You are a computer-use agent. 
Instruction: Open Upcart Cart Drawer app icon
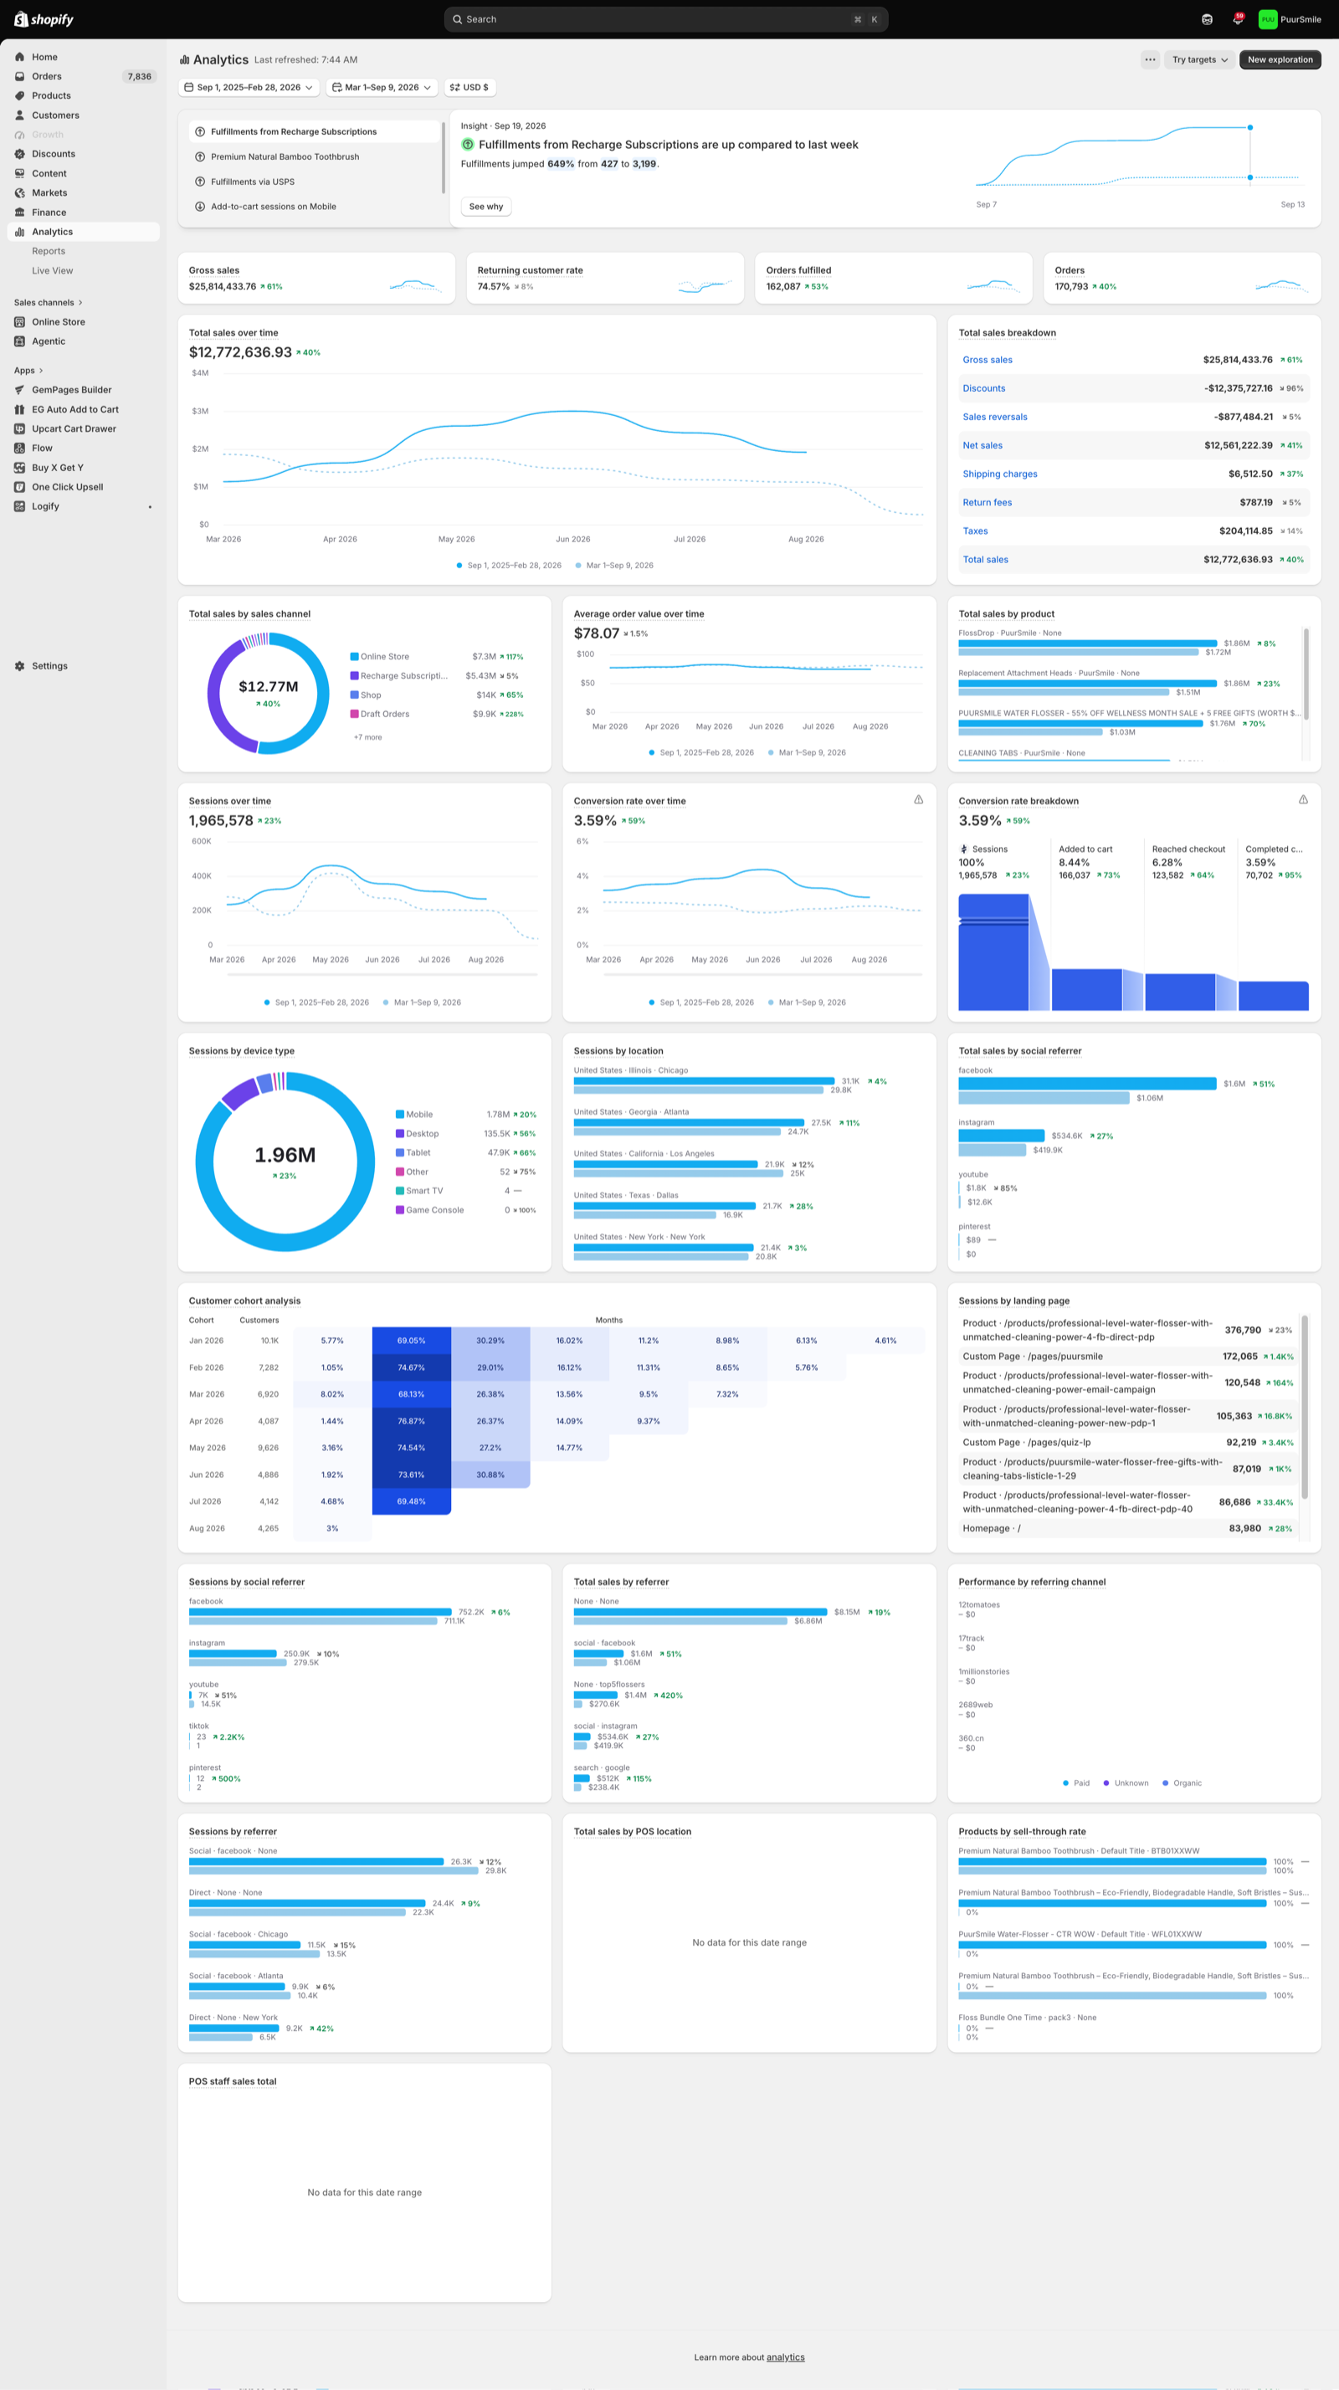[19, 428]
